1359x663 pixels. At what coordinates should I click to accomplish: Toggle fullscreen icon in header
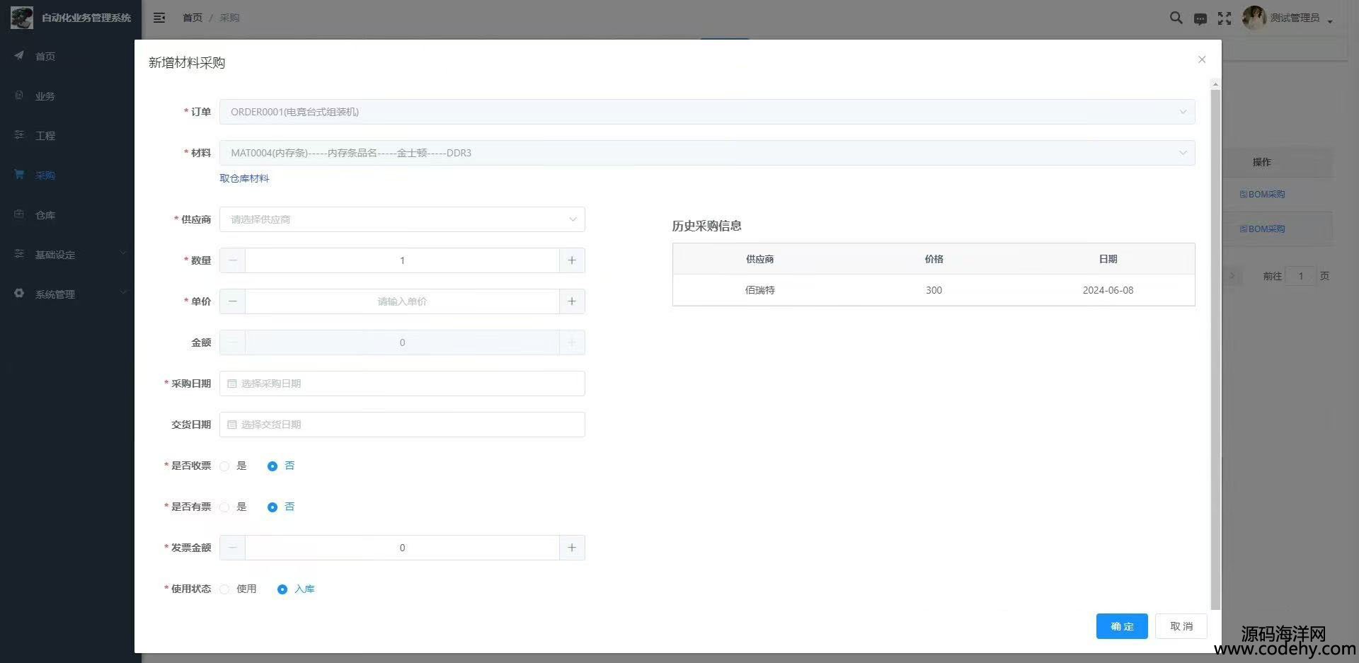point(1225,18)
